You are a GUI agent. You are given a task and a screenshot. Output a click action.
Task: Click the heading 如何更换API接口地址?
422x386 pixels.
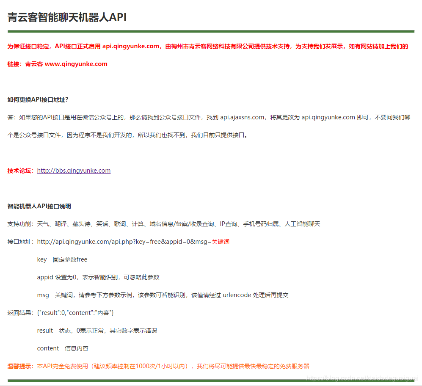click(38, 99)
